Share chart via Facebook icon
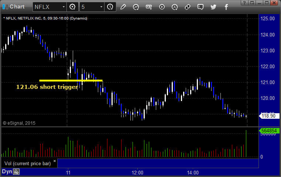The image size is (281, 177). click(226, 7)
